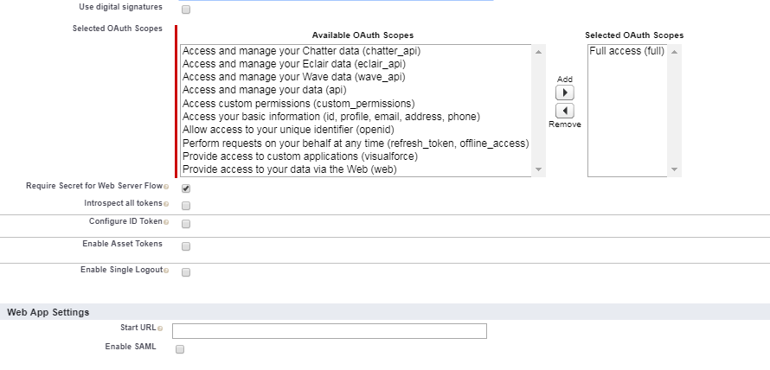Click the Remove arrow button
Image resolution: width=770 pixels, height=370 pixels.
pos(565,111)
